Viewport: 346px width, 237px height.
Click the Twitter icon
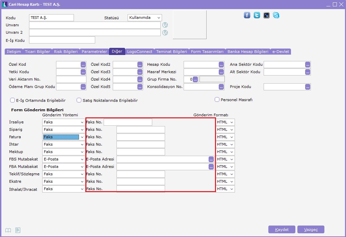point(257,15)
